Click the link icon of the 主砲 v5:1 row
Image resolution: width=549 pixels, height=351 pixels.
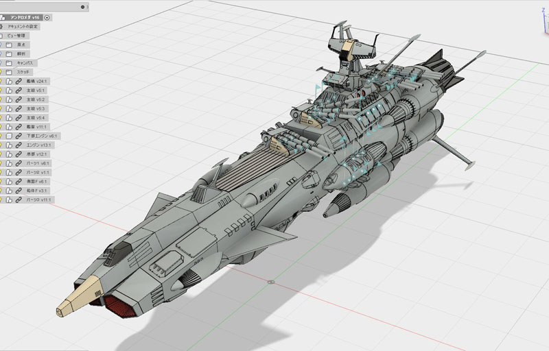point(19,90)
